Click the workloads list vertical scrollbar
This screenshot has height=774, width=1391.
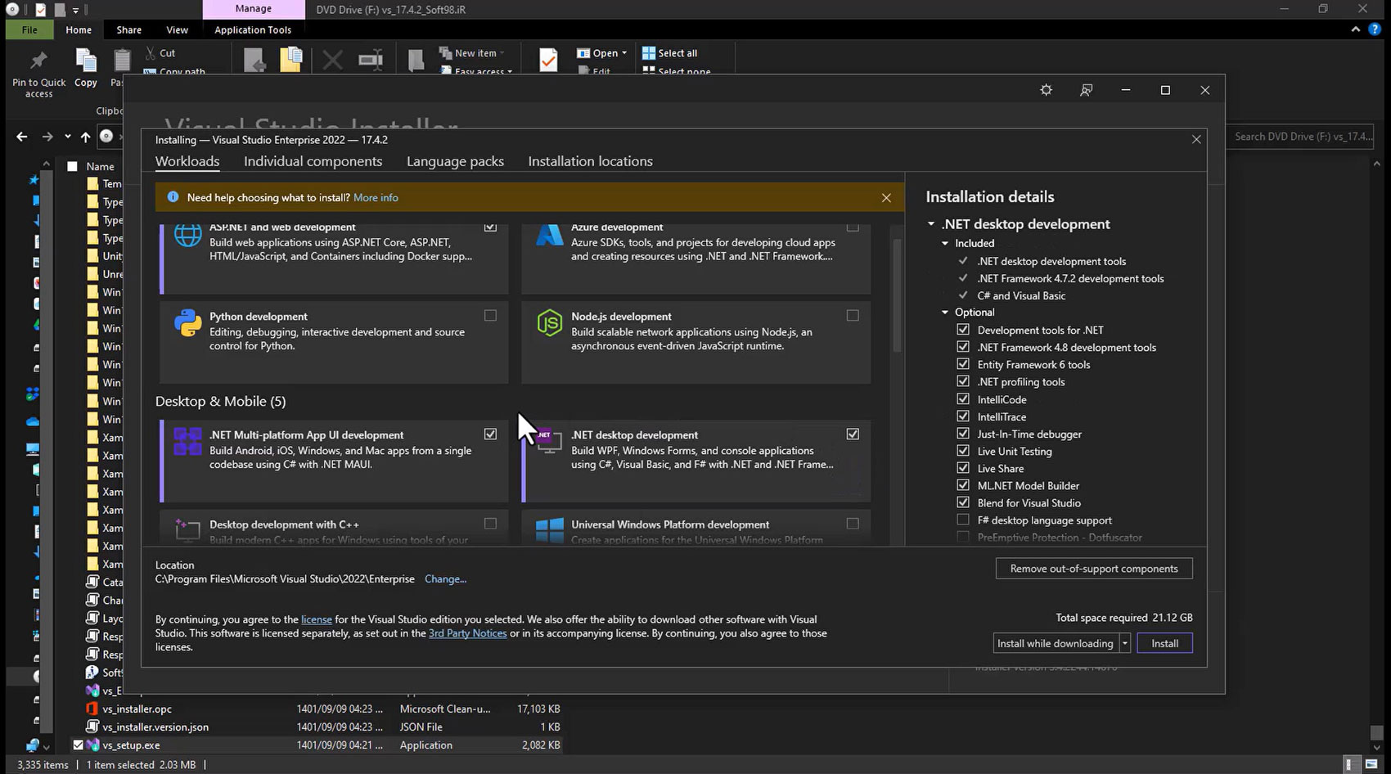897,295
